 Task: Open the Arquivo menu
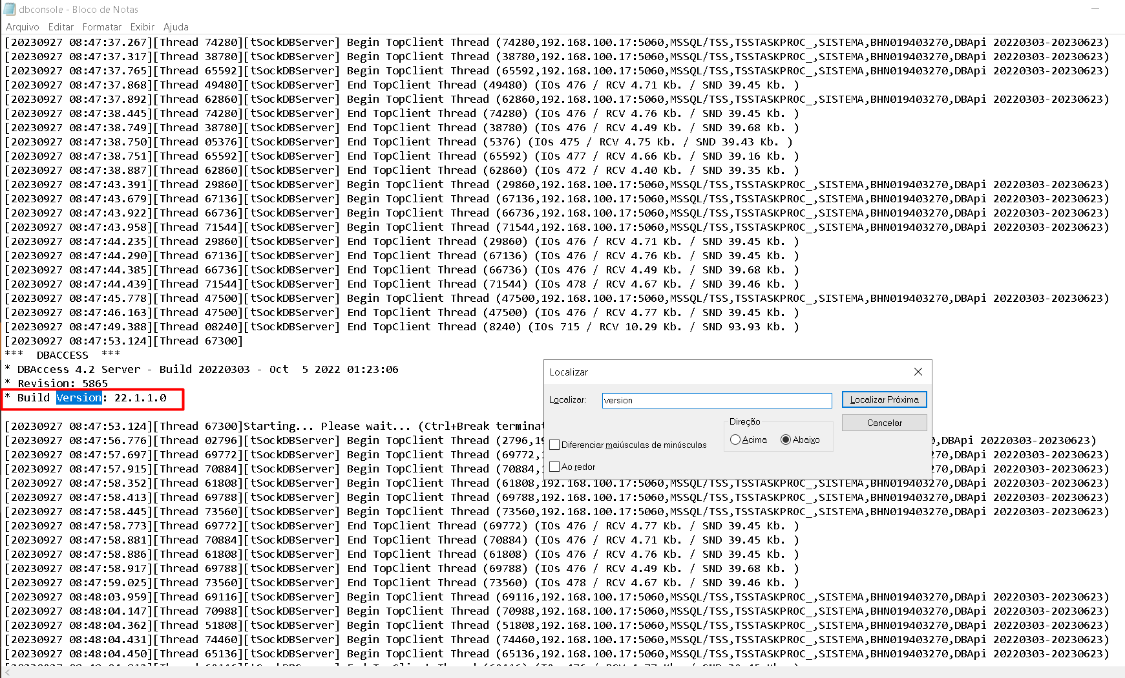coord(23,27)
